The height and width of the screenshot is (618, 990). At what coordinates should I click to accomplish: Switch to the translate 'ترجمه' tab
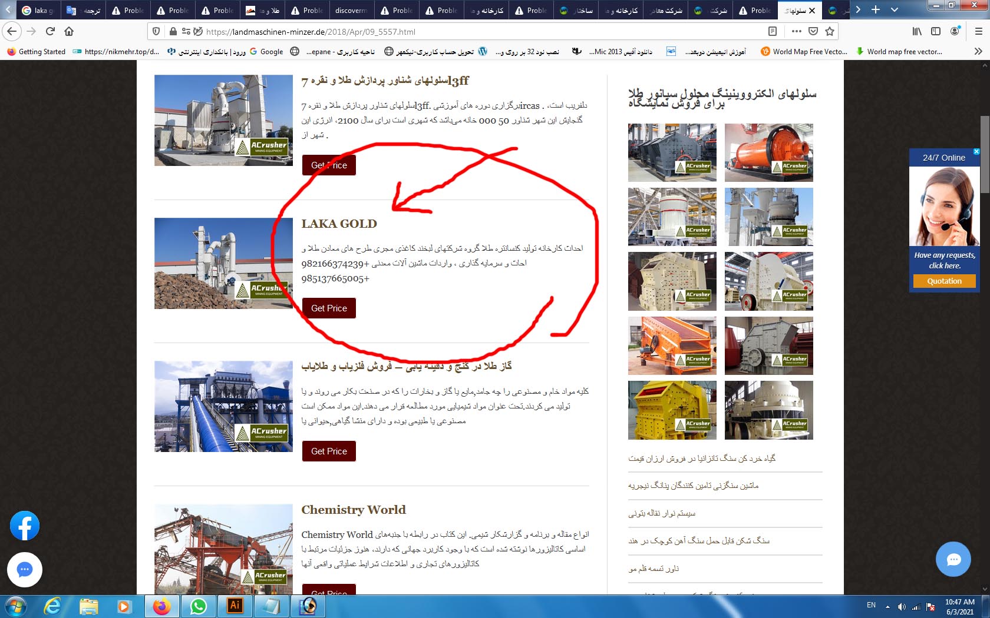84,11
